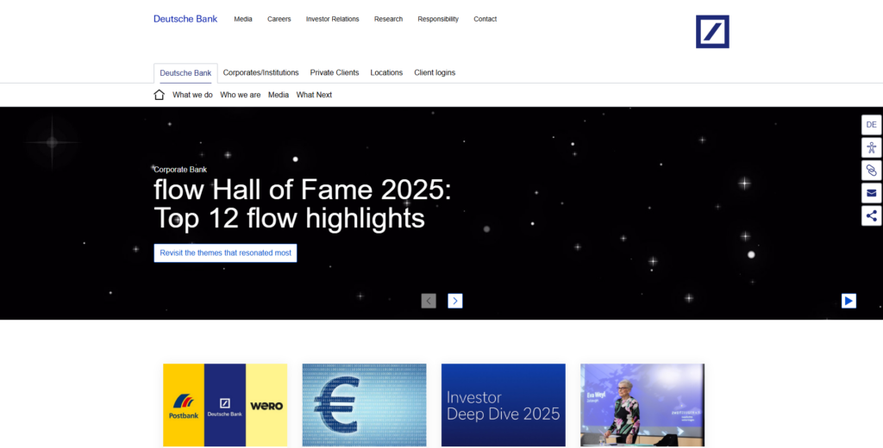Open the email envelope icon
The height and width of the screenshot is (448, 883).
coord(871,193)
